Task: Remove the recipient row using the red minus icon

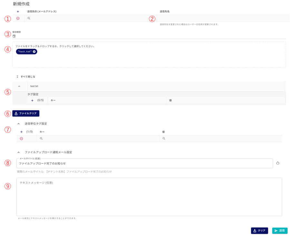Action: pyautogui.click(x=18, y=18)
